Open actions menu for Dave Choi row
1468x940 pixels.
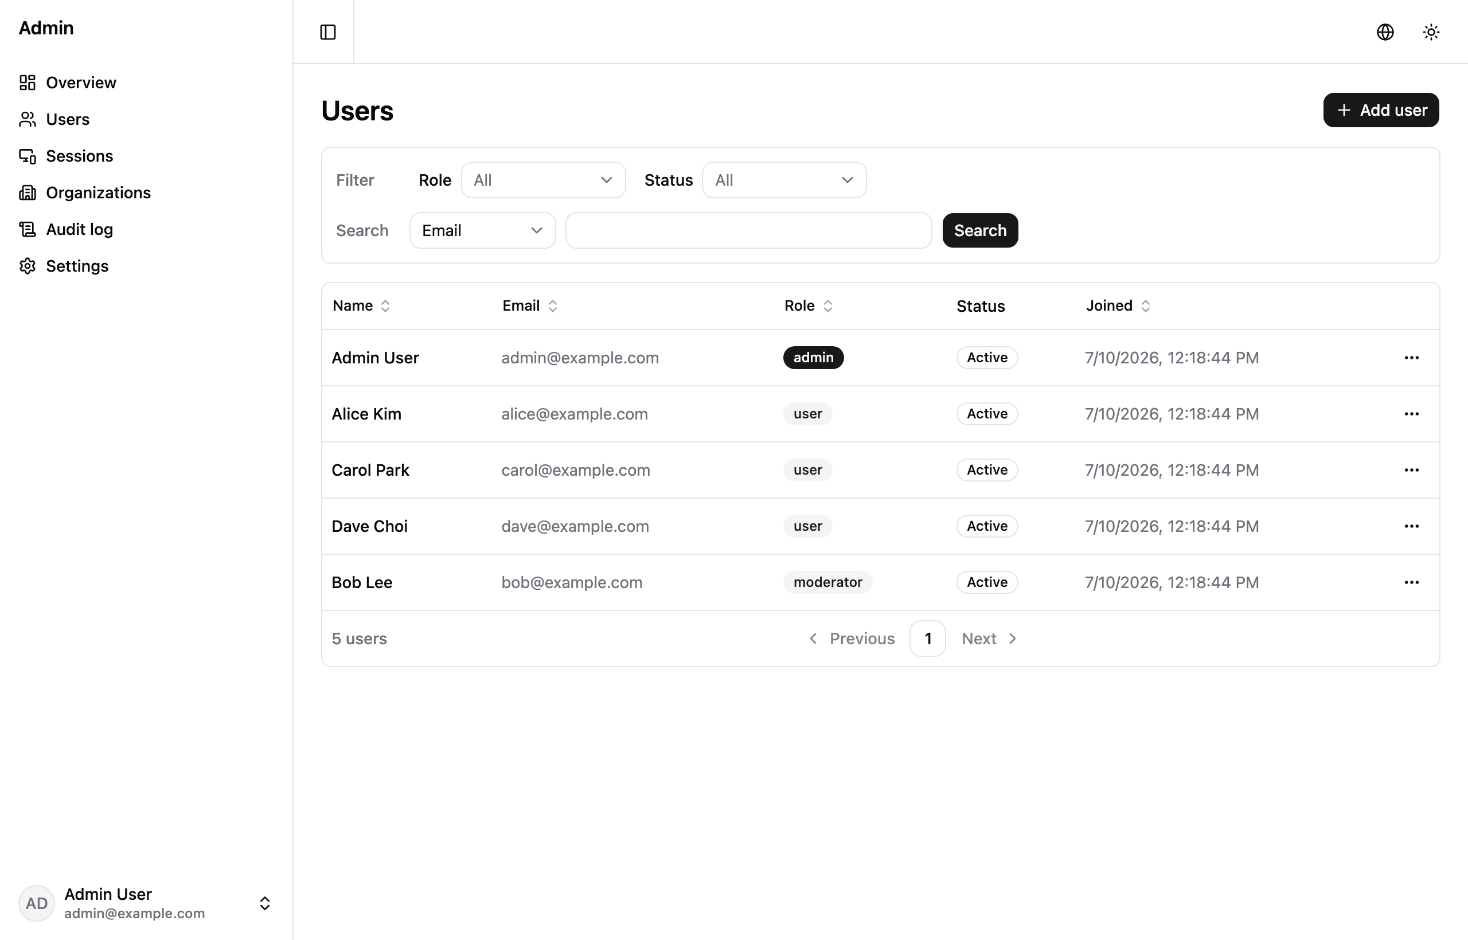(x=1411, y=526)
